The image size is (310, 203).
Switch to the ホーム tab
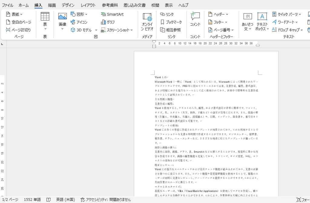pos(24,5)
